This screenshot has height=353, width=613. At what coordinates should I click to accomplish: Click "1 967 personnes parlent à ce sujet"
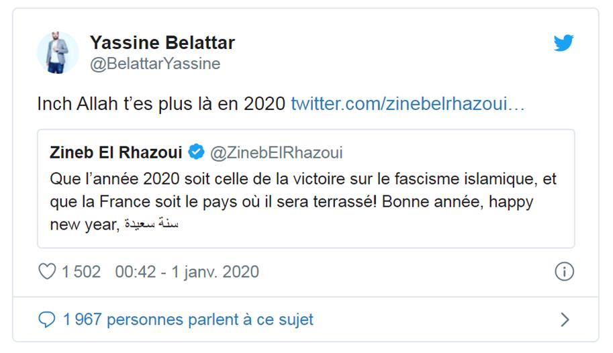pos(188,319)
